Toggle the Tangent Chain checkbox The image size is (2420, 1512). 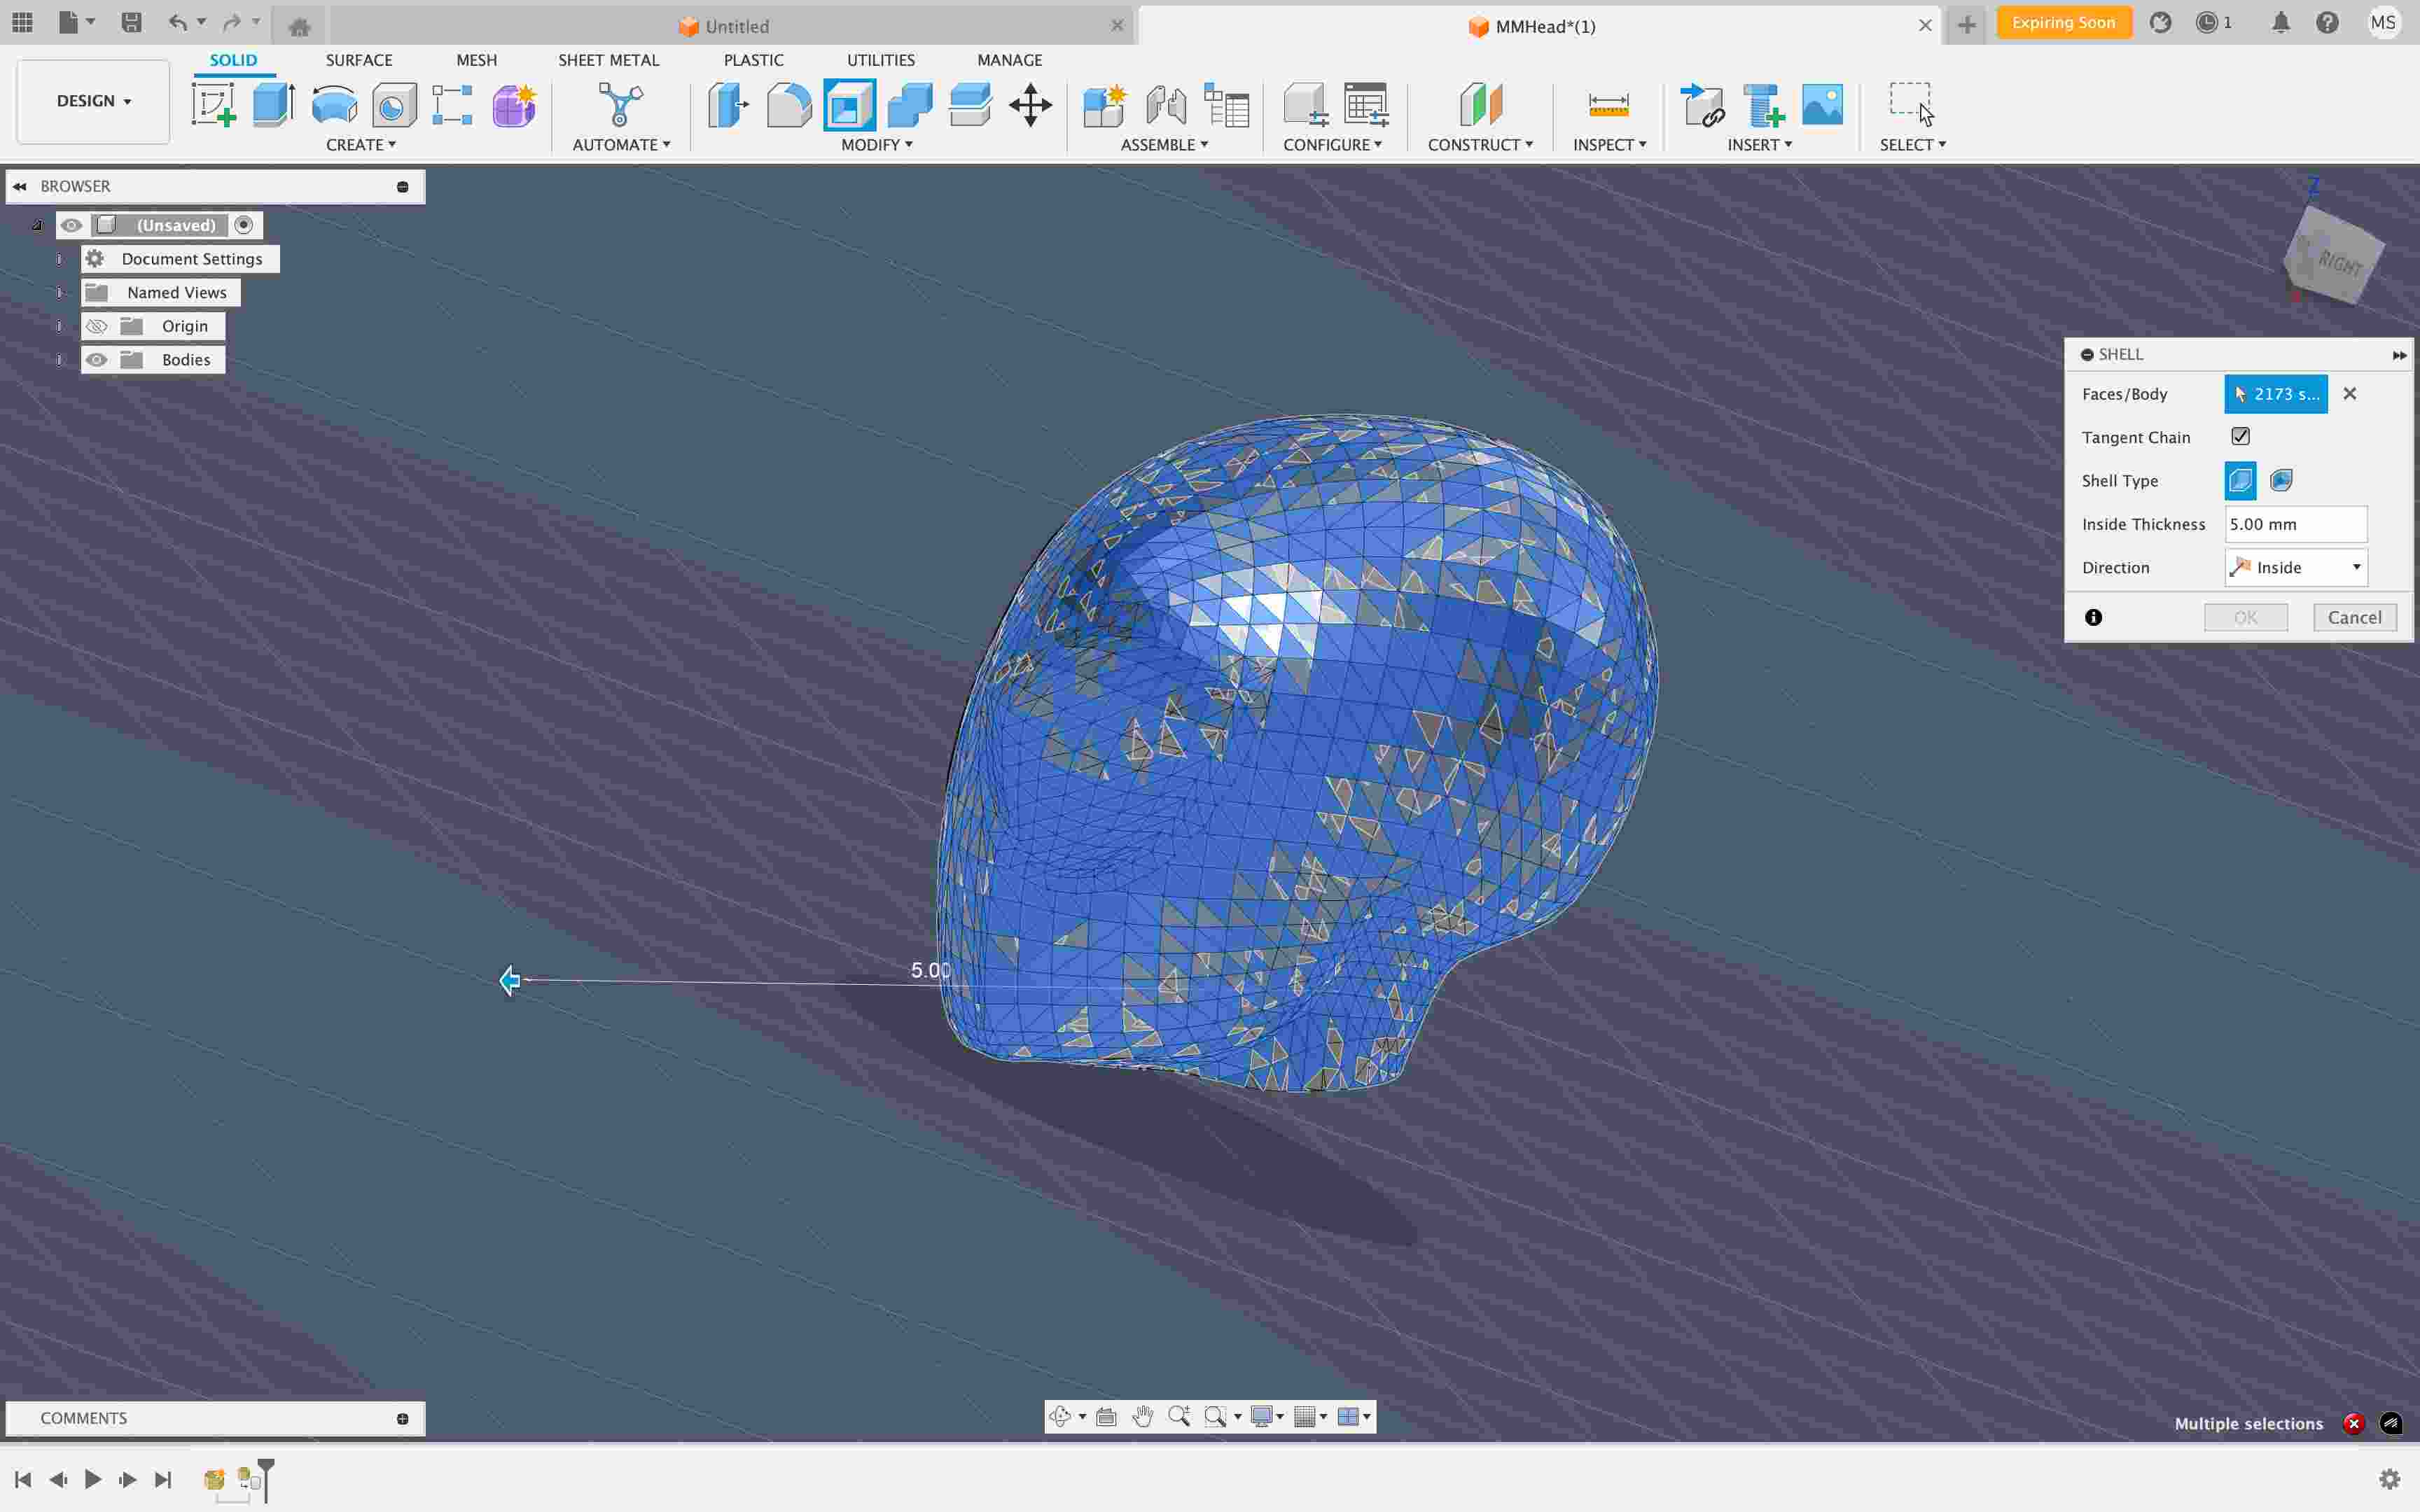2240,436
